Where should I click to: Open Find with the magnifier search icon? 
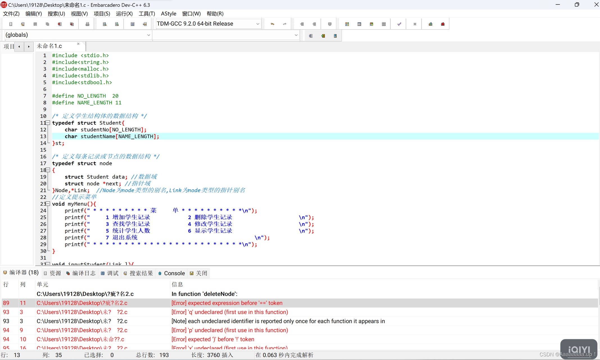pyautogui.click(x=105, y=24)
